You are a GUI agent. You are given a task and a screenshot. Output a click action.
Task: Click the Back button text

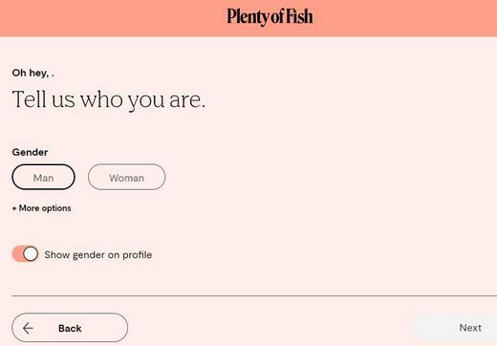tap(70, 329)
